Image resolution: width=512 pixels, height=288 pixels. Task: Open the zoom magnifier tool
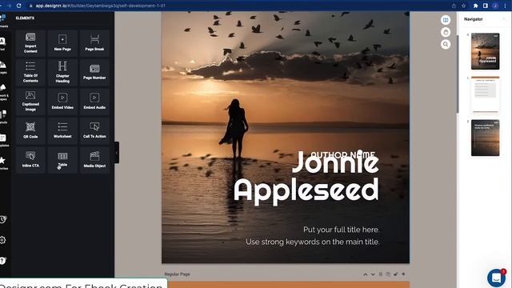[446, 44]
